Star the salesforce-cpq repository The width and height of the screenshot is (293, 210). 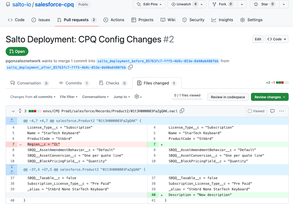point(265,4)
